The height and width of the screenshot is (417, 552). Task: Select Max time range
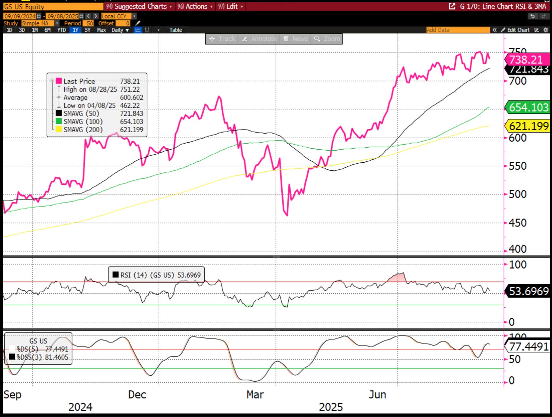[101, 30]
